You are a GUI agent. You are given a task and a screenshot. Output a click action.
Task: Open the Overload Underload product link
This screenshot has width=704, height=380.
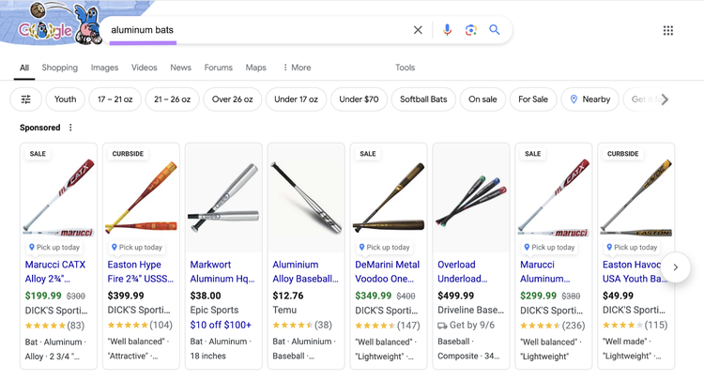[x=463, y=271]
